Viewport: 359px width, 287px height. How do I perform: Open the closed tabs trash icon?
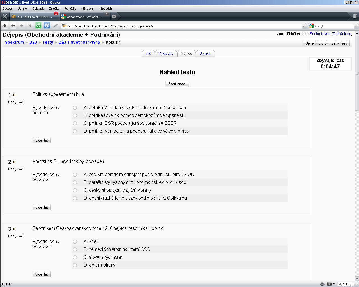tap(355, 16)
